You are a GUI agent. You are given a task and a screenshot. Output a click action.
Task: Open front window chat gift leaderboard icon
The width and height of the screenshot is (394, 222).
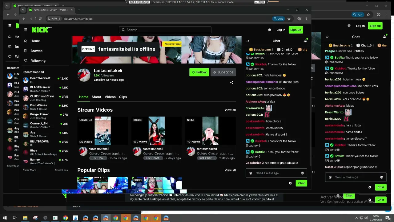[x=305, y=41]
